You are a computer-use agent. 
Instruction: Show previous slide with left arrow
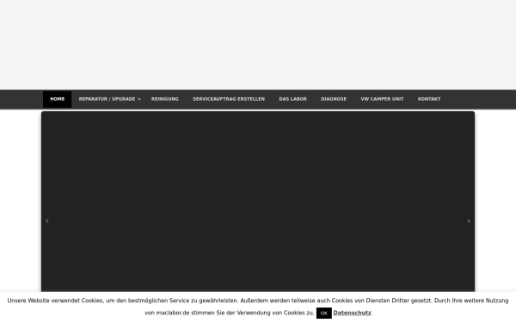pos(46,221)
